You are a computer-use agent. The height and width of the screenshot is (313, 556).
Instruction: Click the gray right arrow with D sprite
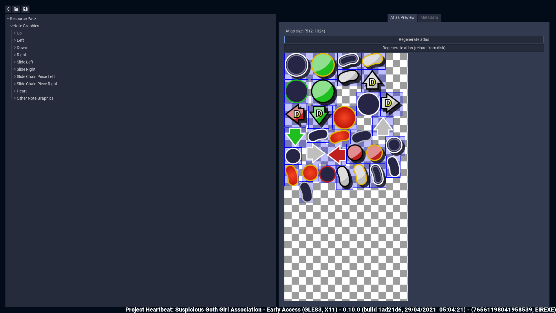pos(392,104)
